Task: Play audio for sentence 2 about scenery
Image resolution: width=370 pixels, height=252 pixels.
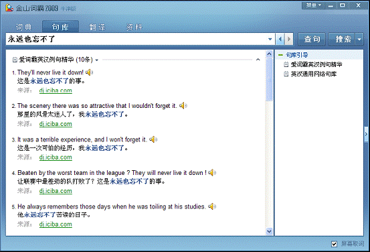Action: [183, 106]
